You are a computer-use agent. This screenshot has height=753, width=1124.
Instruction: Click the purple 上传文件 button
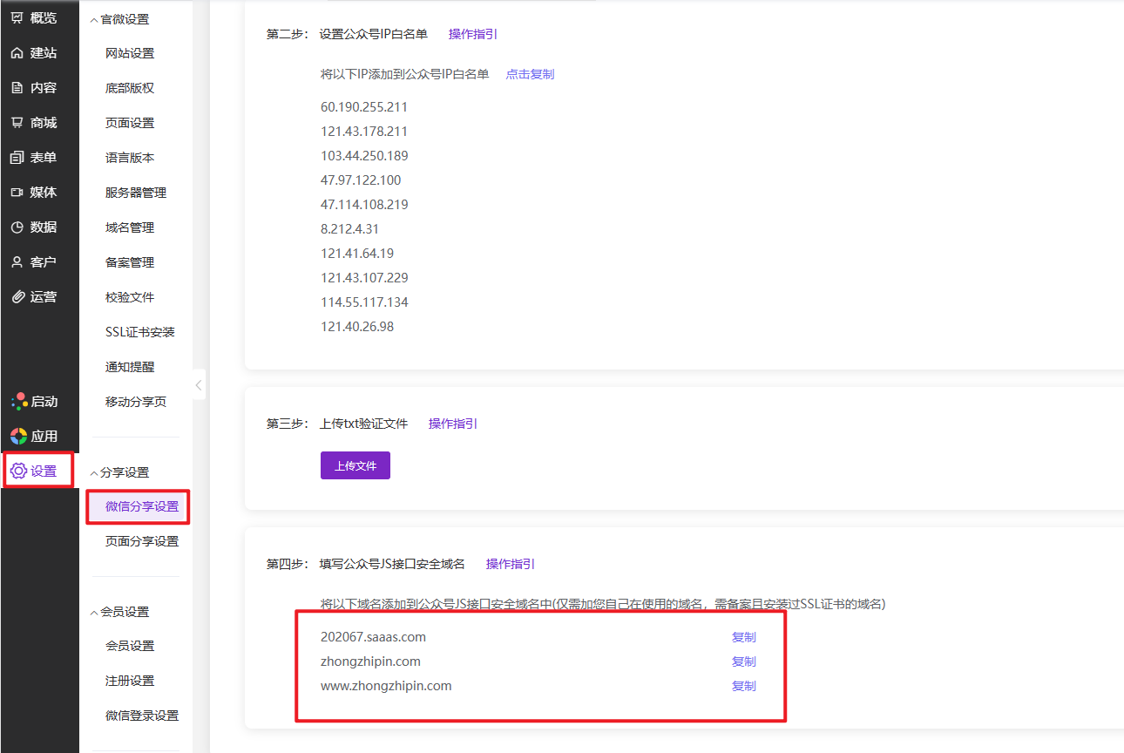[x=355, y=465]
